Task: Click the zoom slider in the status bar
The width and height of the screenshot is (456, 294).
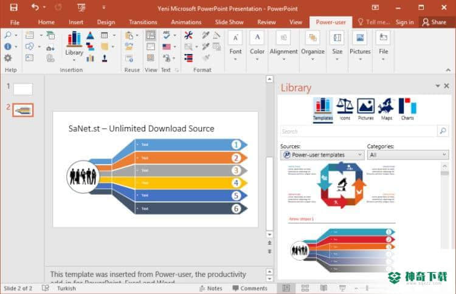Action: tap(367, 288)
